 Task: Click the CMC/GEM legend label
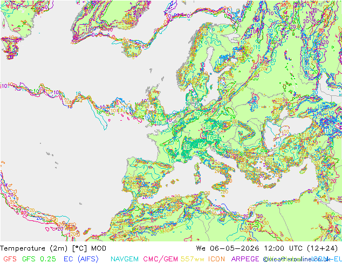pyautogui.click(x=160, y=259)
